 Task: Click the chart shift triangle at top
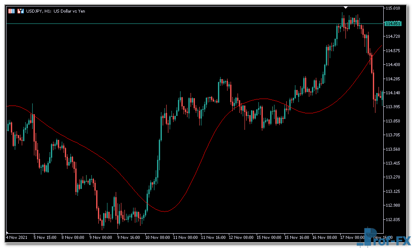point(345,7)
